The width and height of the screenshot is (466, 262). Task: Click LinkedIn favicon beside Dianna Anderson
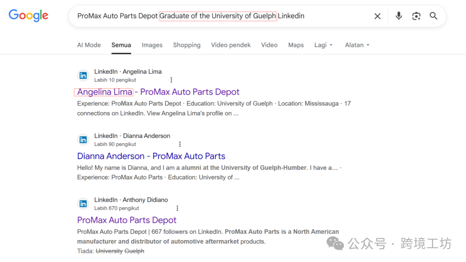[x=83, y=140]
